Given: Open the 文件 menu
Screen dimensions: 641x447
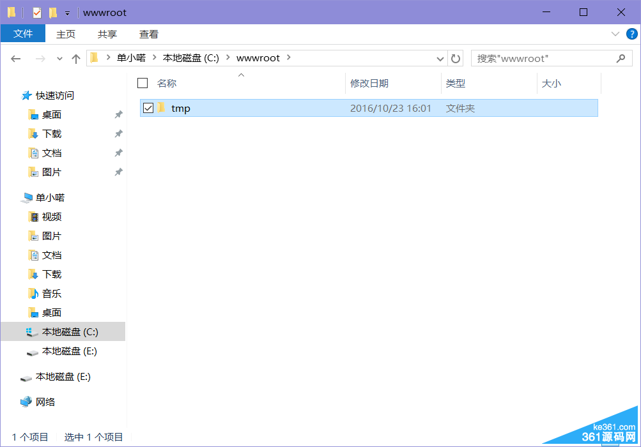Looking at the screenshot, I should click(23, 33).
